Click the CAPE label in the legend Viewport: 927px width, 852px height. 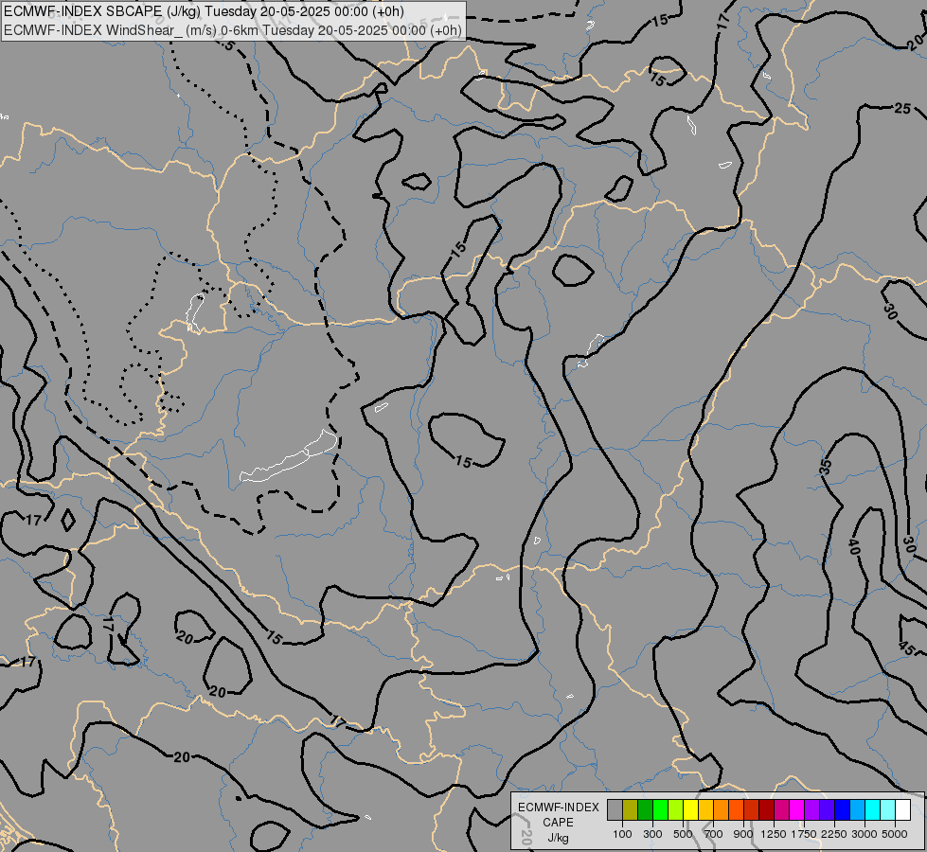558,823
